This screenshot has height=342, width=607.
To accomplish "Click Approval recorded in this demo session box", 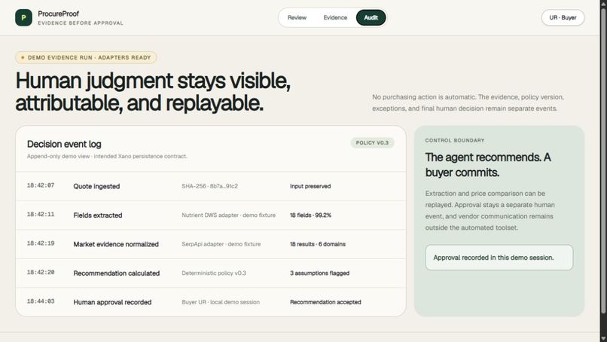I will pos(499,258).
